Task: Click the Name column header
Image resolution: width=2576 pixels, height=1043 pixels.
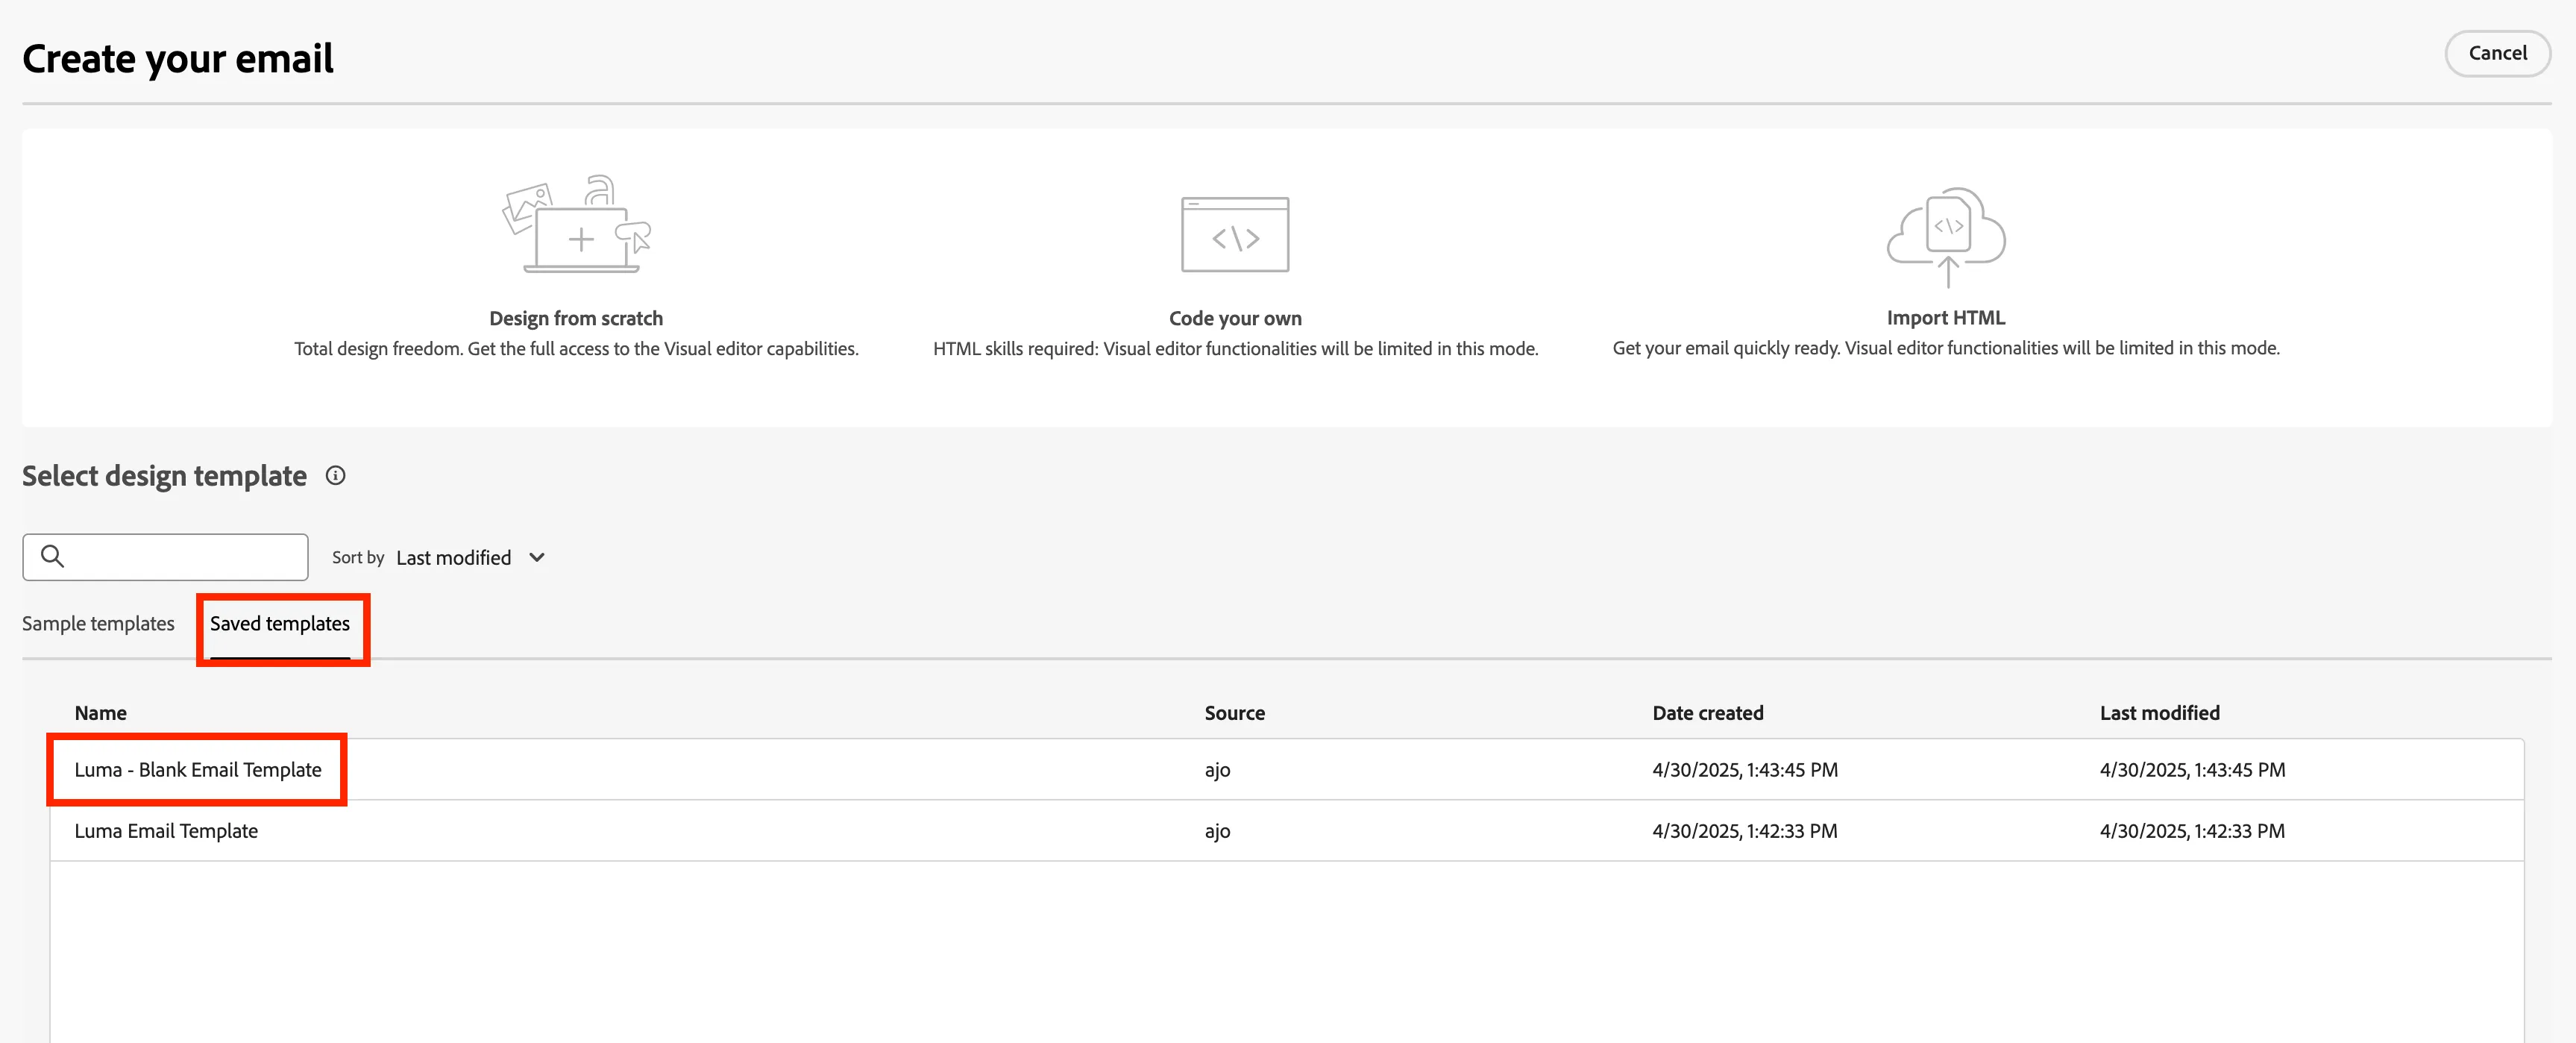Action: pos(100,713)
